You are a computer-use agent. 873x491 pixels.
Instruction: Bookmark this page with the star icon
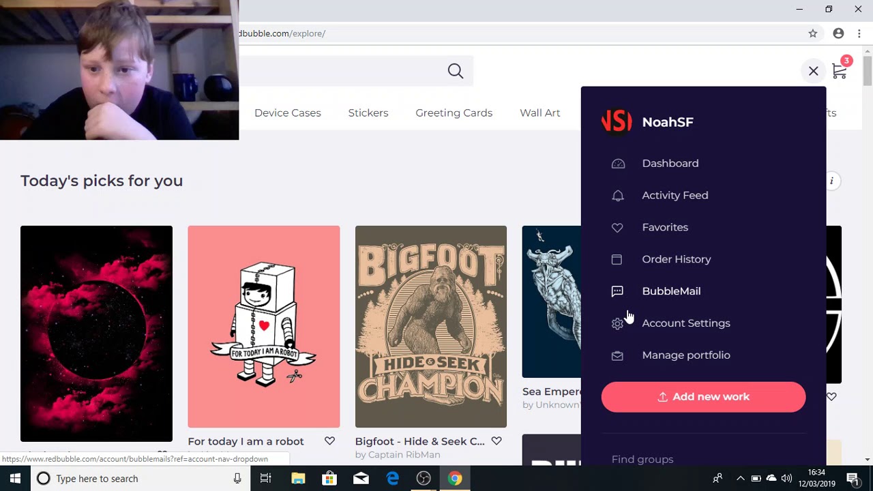813,33
